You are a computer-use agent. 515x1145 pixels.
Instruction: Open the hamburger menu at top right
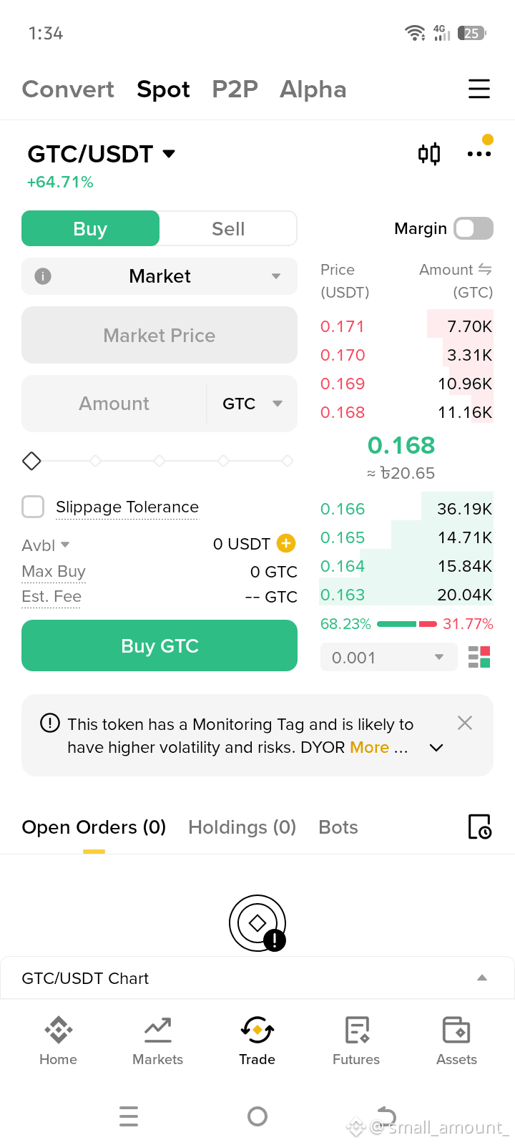tap(479, 89)
